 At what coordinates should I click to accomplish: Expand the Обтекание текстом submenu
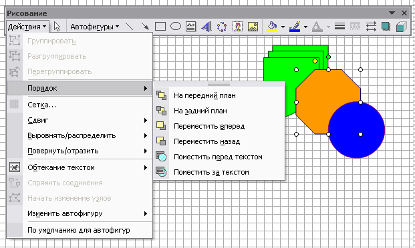[x=80, y=167]
